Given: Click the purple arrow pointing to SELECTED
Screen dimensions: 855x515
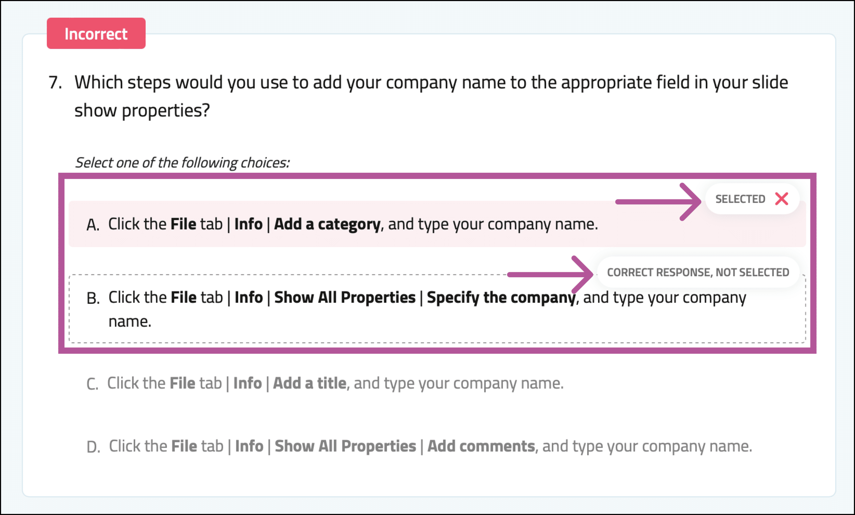Looking at the screenshot, I should (x=658, y=202).
